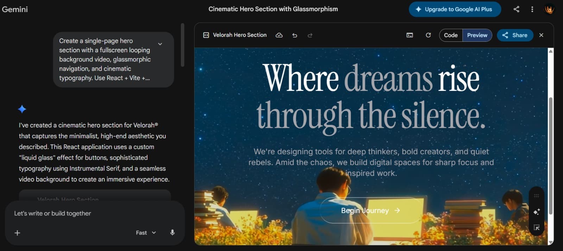Switch to the Code tab
Screen dimensions: 563x251
point(451,35)
